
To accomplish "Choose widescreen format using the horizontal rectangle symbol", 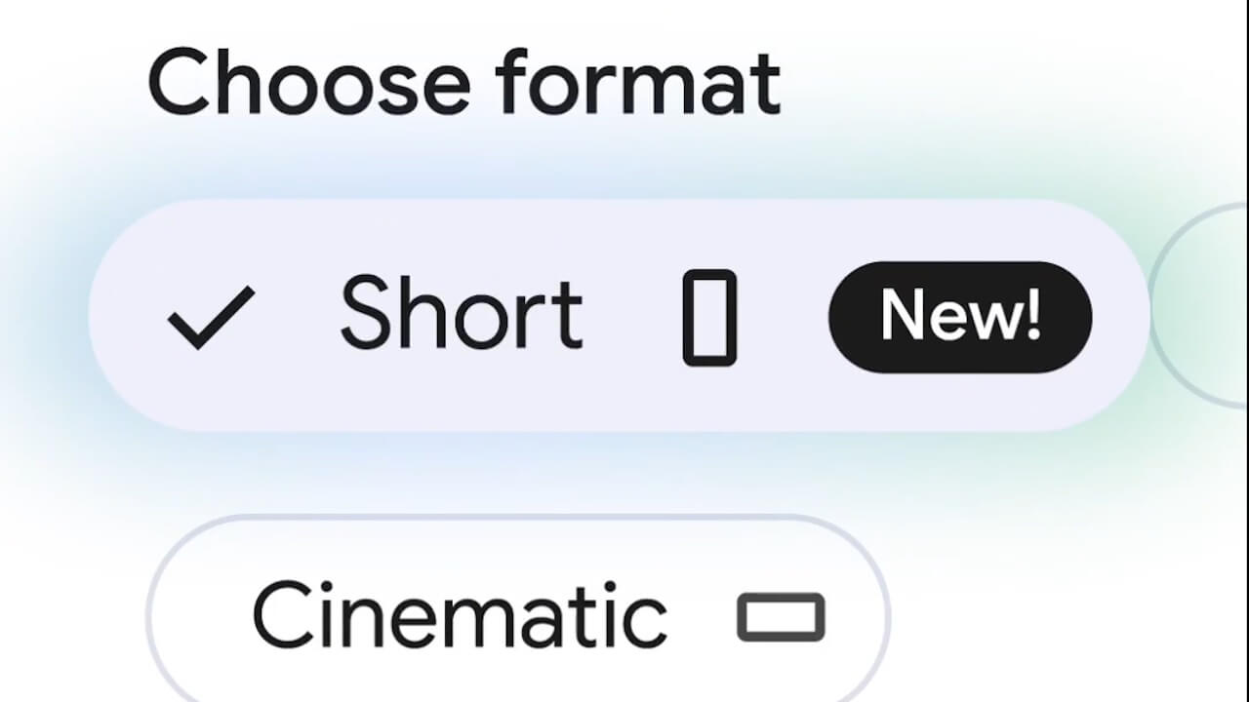I will [781, 617].
